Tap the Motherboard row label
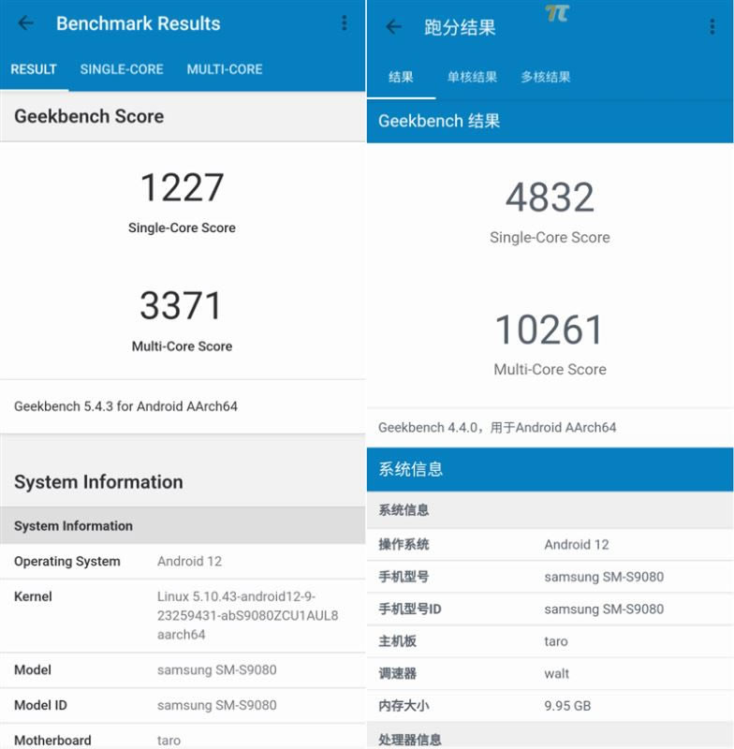Viewport: 734px width, 749px height. coord(52,740)
